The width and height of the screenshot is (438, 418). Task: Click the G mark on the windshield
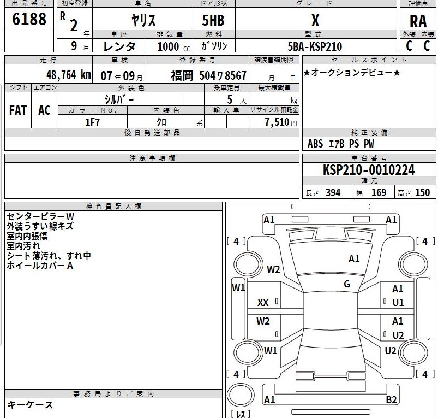(x=347, y=284)
